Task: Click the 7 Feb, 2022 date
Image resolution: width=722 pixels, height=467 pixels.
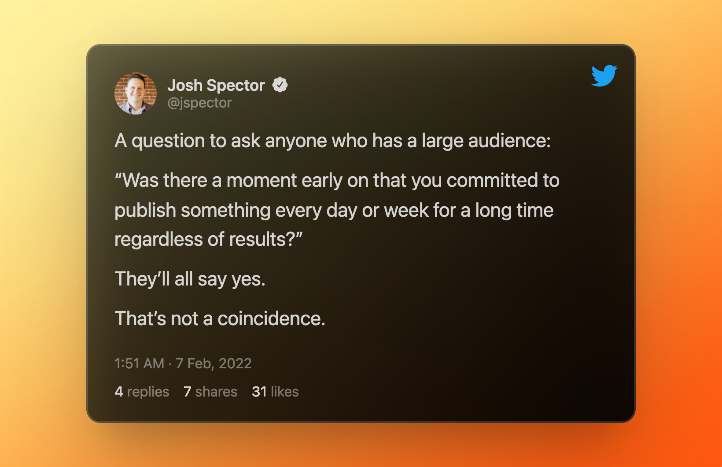Action: click(214, 363)
